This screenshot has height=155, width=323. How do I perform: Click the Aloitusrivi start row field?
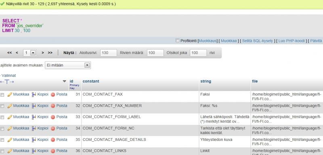pos(109,53)
